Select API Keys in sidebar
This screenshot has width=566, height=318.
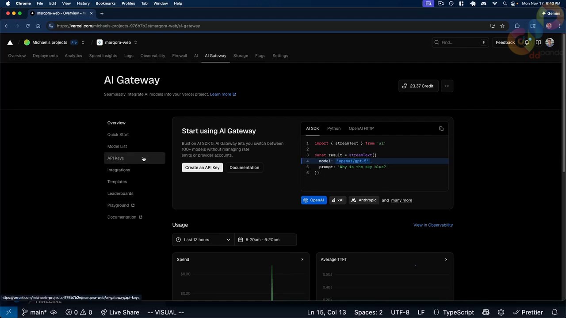[x=134, y=158]
